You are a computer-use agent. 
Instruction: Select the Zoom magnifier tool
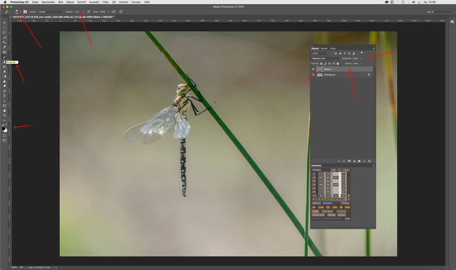pyautogui.click(x=5, y=115)
